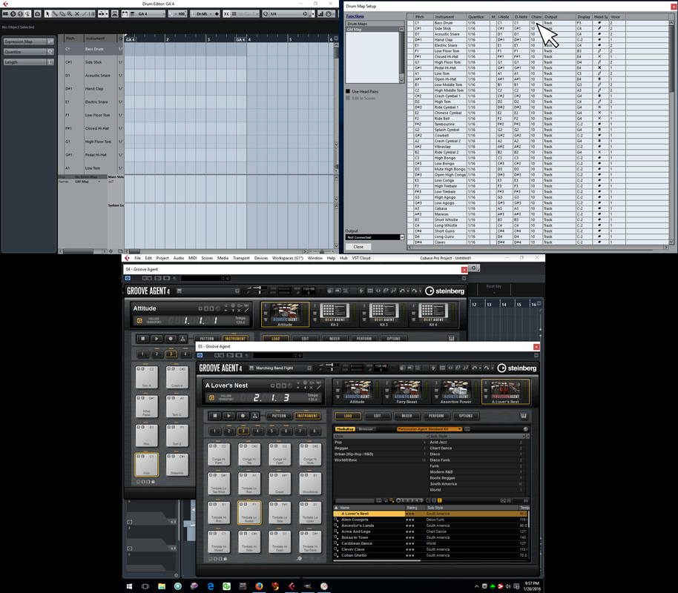Select Assertive Power kit slot
678x593 pixels.
pyautogui.click(x=455, y=391)
